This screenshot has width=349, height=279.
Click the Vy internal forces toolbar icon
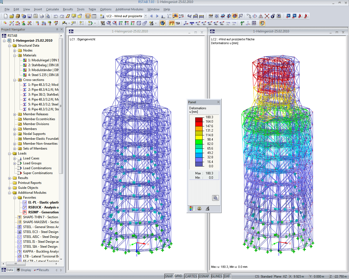pos(198,24)
